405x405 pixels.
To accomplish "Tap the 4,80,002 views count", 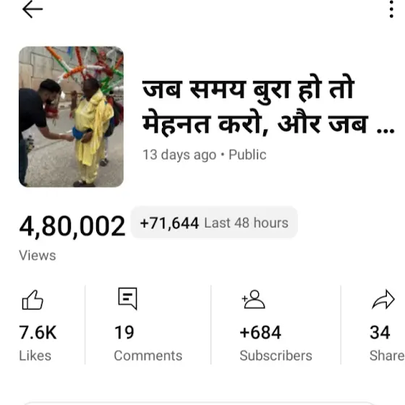I will tap(72, 226).
